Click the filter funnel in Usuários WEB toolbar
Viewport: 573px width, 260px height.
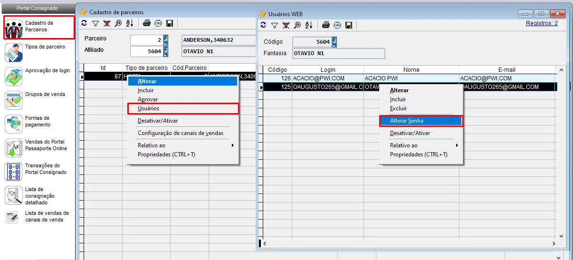tap(275, 25)
